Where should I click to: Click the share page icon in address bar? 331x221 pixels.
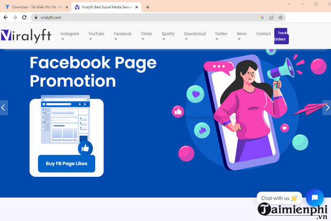click(x=271, y=17)
